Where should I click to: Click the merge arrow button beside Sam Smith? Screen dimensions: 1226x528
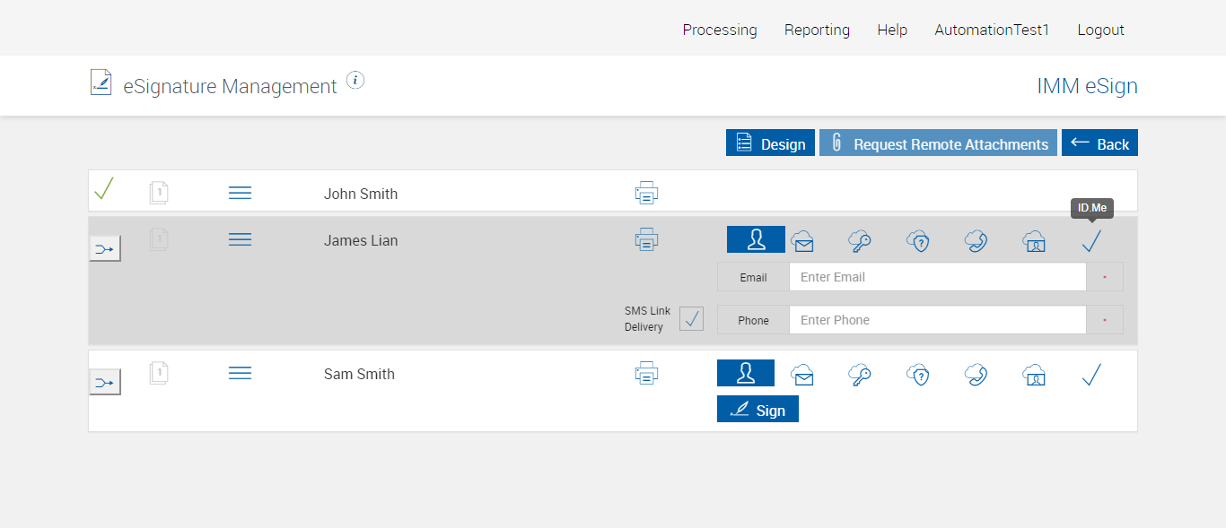[105, 383]
